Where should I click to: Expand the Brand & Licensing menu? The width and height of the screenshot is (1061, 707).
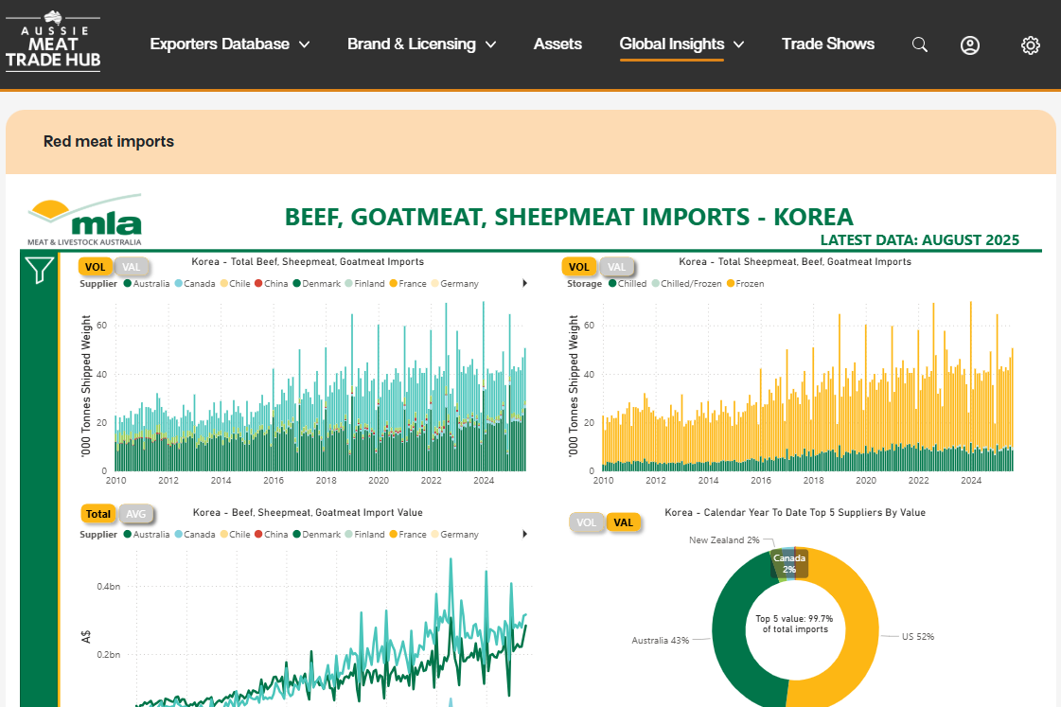[421, 44]
